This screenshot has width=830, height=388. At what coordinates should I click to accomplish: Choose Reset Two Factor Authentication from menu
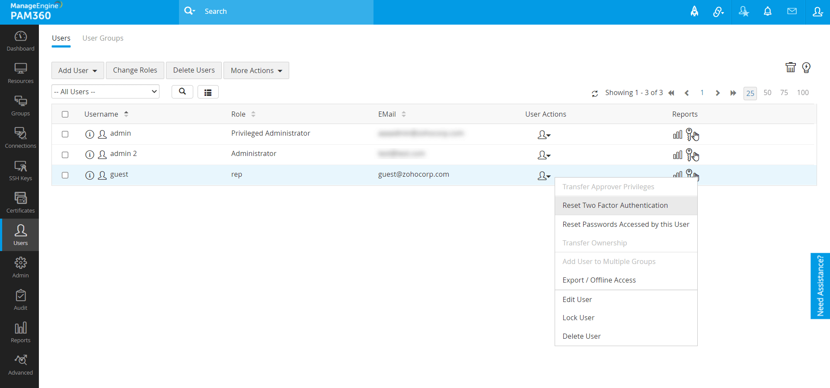[615, 206]
